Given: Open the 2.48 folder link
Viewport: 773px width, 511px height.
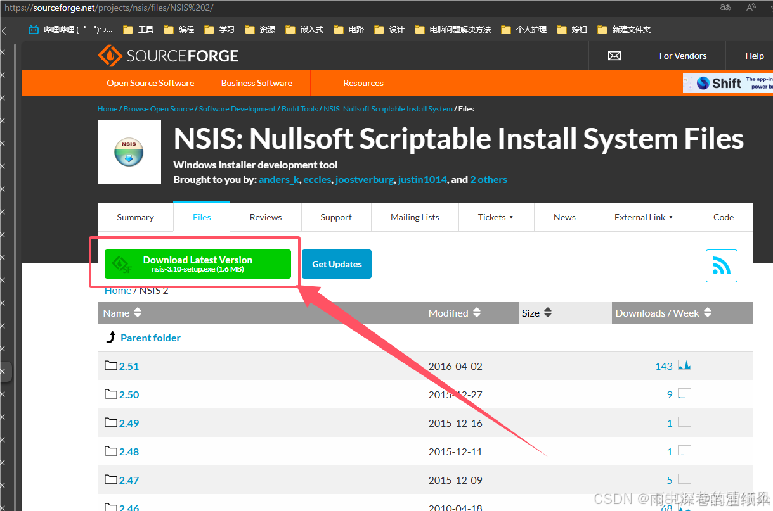Looking at the screenshot, I should click(x=129, y=451).
